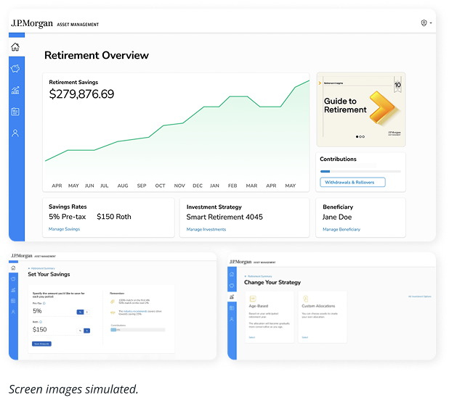Switch Pre-tax savings to dollar amount
The image size is (449, 398).
pyautogui.click(x=86, y=312)
